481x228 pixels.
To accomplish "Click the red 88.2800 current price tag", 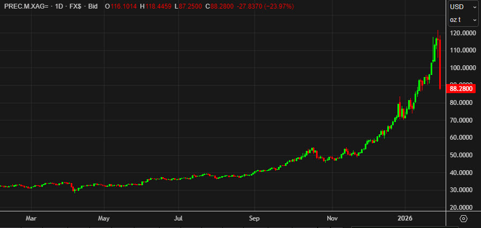I will [460, 88].
